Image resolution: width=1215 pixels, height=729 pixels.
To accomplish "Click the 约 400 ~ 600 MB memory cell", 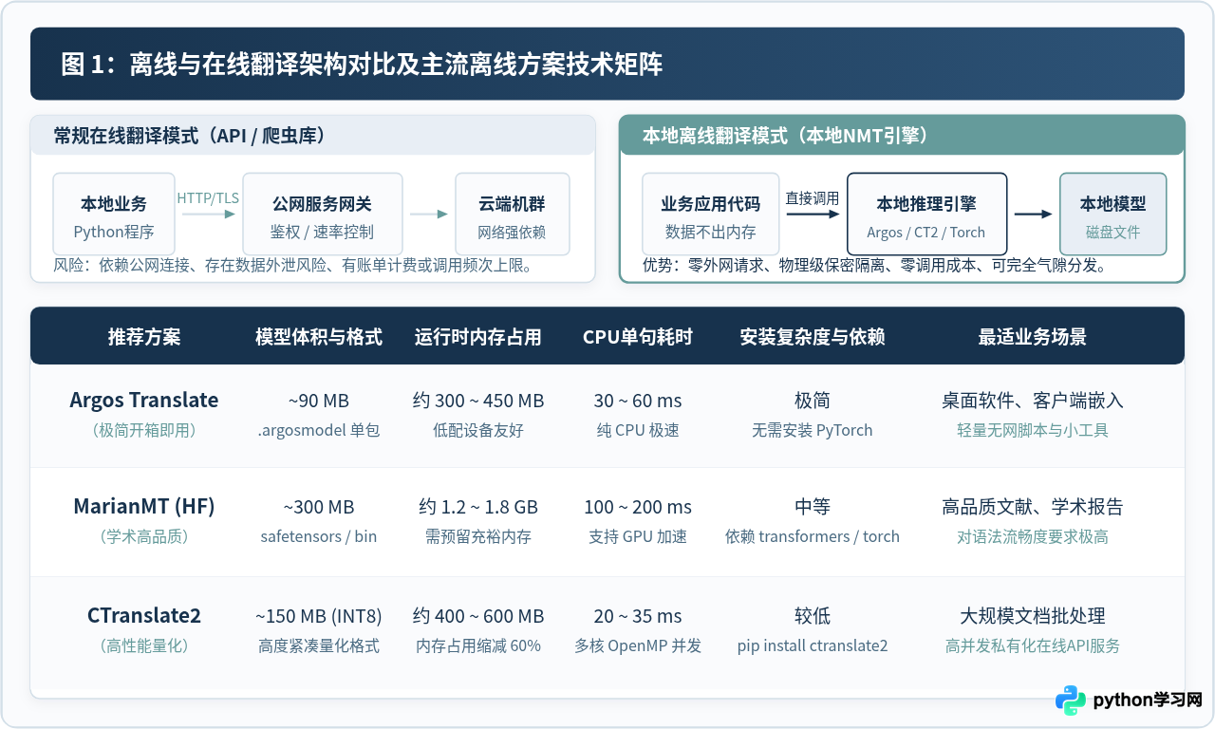I will tap(478, 616).
